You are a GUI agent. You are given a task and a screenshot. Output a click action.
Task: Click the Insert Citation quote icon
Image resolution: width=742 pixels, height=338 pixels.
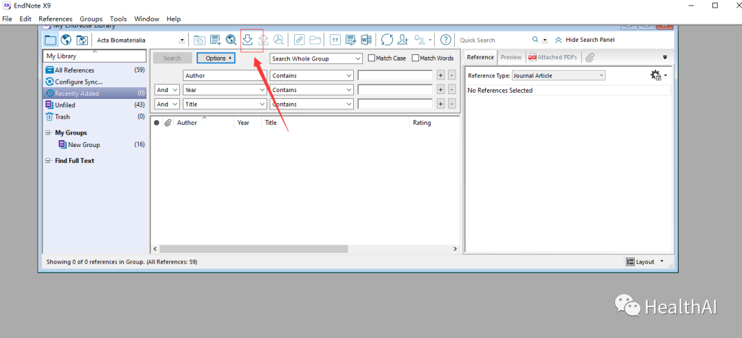(x=335, y=41)
